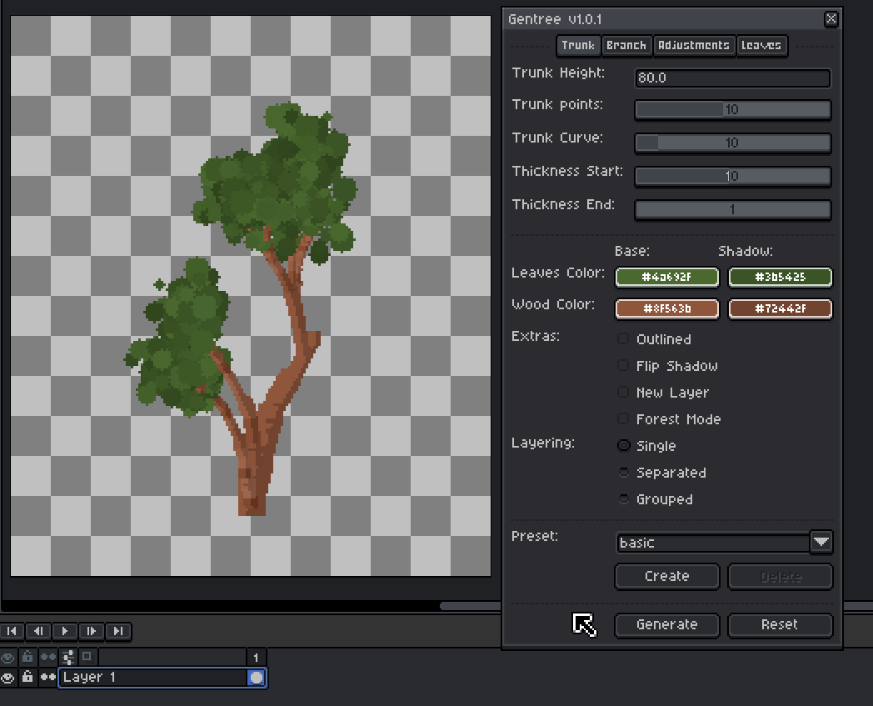Viewport: 873px width, 706px height.
Task: Close the Gentree dialog
Action: [x=831, y=18]
